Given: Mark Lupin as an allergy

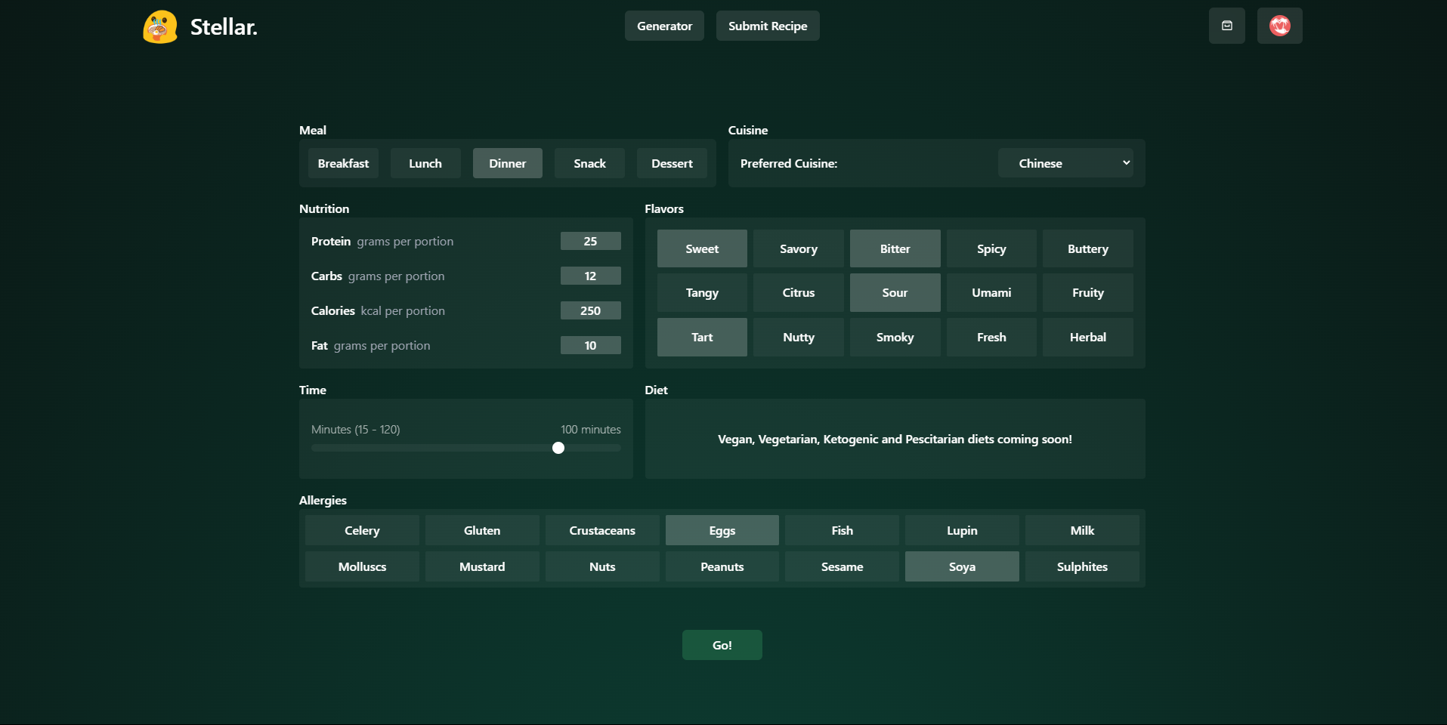Looking at the screenshot, I should [962, 530].
